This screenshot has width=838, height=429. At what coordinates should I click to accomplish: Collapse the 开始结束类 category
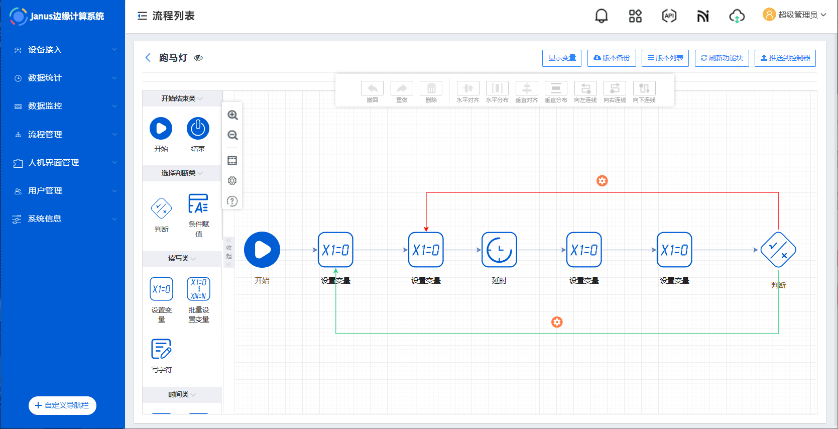pos(182,98)
